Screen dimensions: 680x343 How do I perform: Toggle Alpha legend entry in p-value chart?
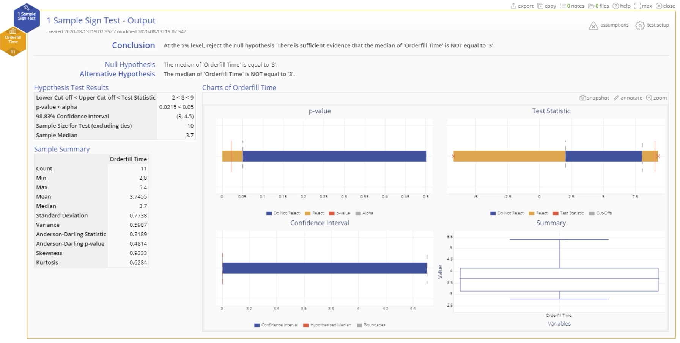364,213
